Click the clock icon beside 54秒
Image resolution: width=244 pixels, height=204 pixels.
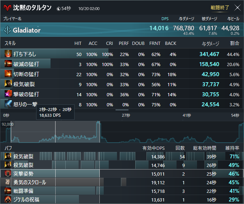(58, 9)
